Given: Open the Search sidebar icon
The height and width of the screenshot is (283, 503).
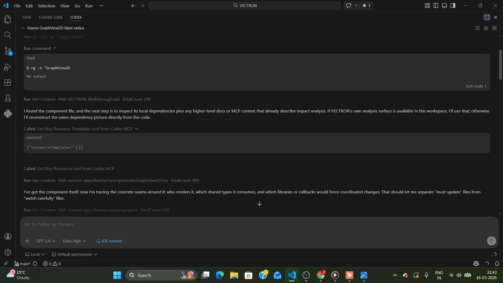Looking at the screenshot, I should pyautogui.click(x=8, y=35).
